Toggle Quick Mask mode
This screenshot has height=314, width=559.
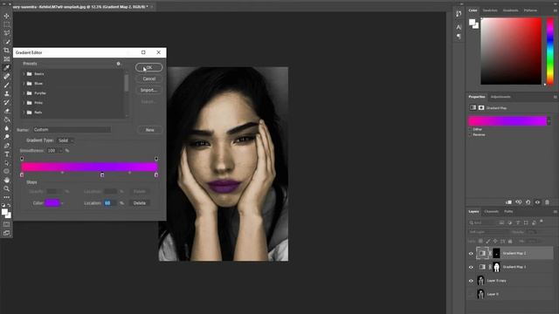pyautogui.click(x=6, y=224)
